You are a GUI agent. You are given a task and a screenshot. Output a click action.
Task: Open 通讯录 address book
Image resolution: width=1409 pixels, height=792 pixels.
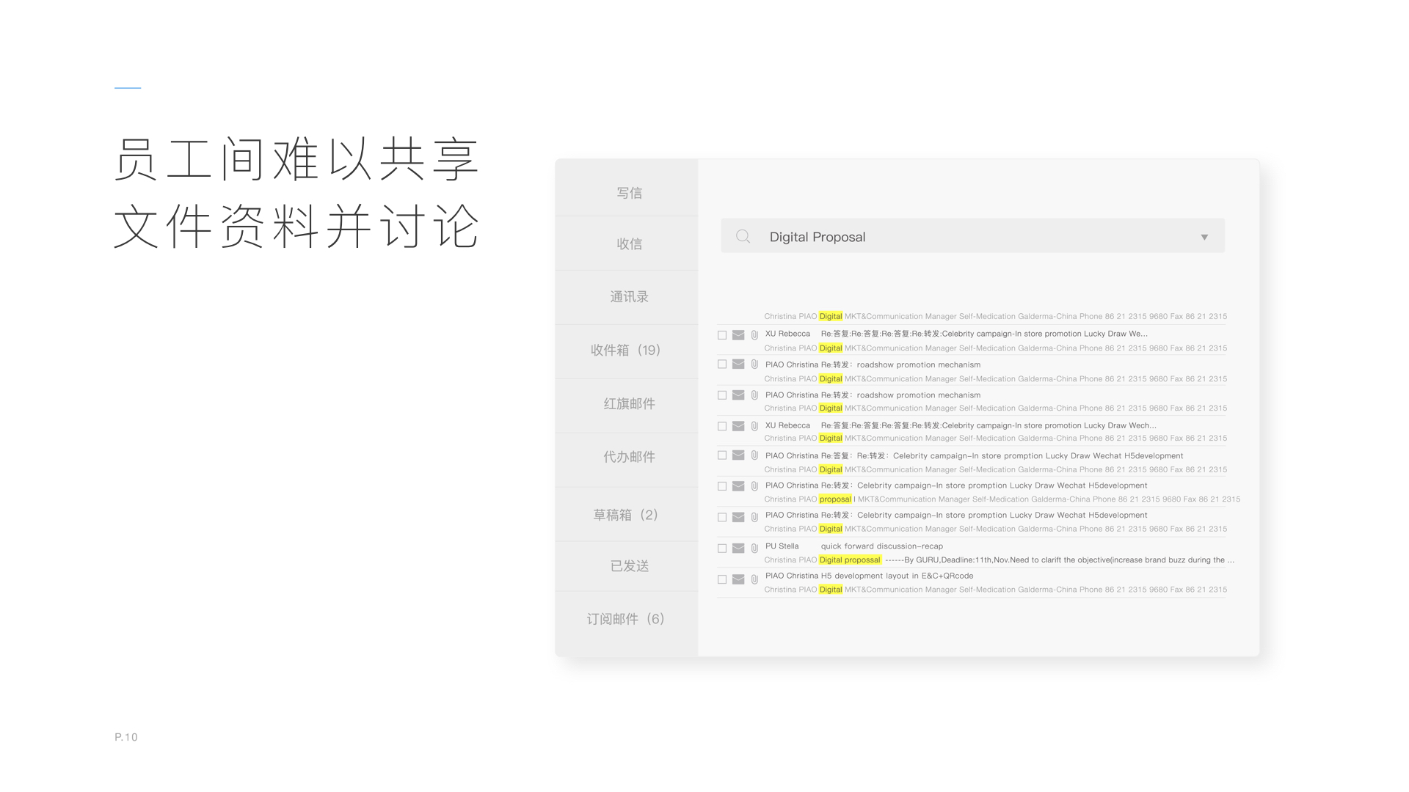629,297
